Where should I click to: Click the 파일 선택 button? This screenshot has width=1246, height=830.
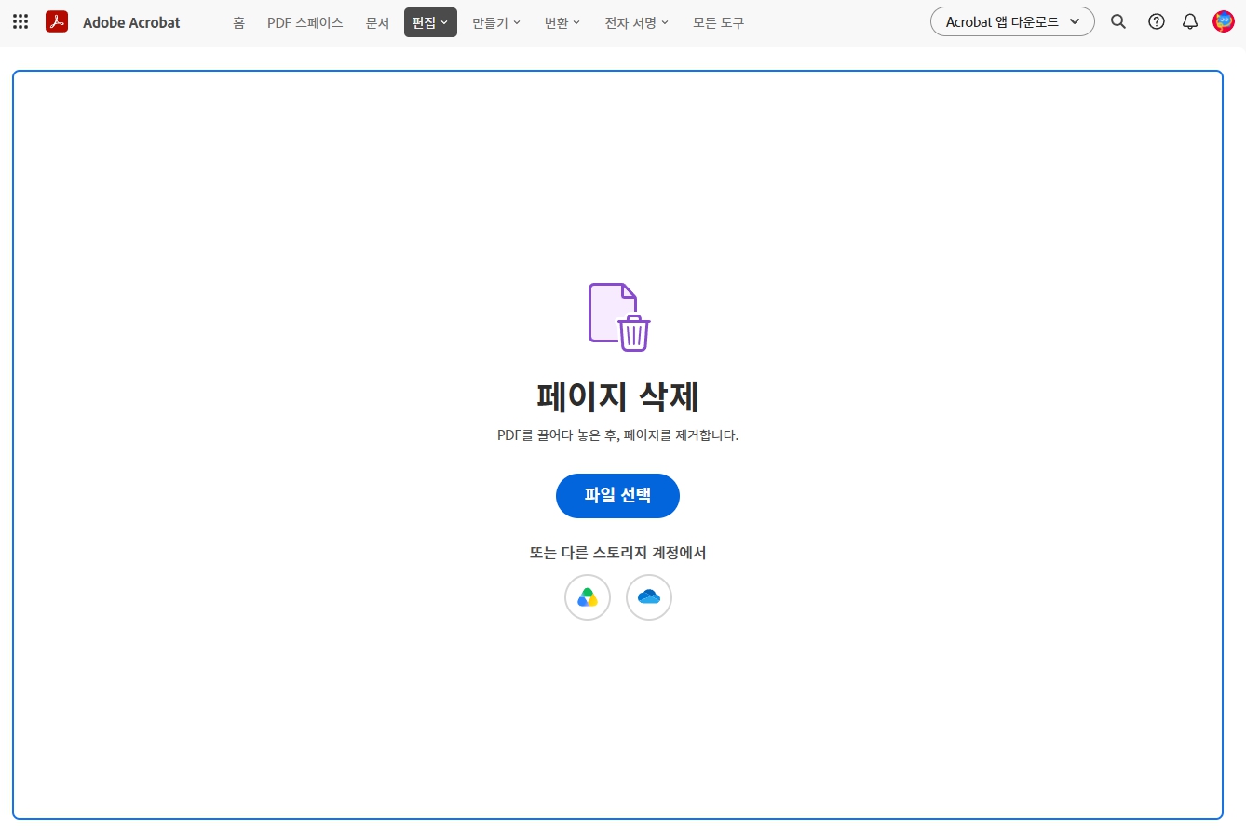coord(617,496)
